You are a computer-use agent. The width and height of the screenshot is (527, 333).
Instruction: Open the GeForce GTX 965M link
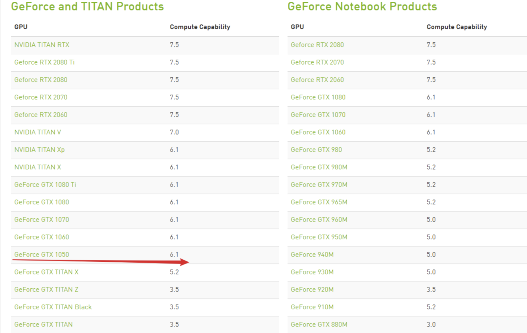(319, 202)
